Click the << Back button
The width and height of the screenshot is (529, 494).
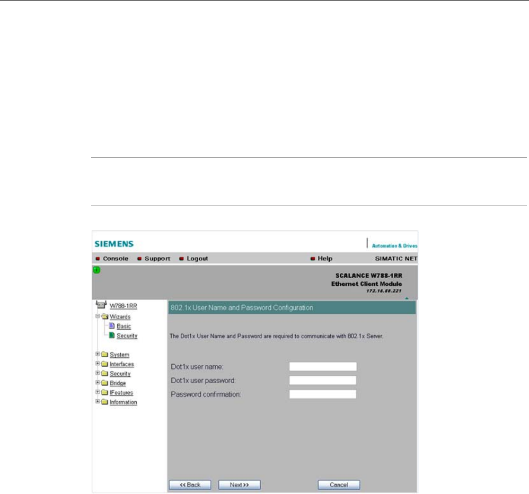click(190, 484)
